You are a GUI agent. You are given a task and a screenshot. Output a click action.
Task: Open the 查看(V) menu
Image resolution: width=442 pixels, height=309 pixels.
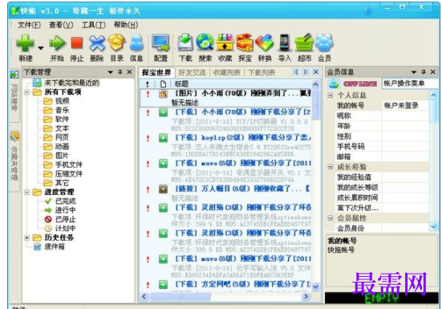(x=61, y=25)
